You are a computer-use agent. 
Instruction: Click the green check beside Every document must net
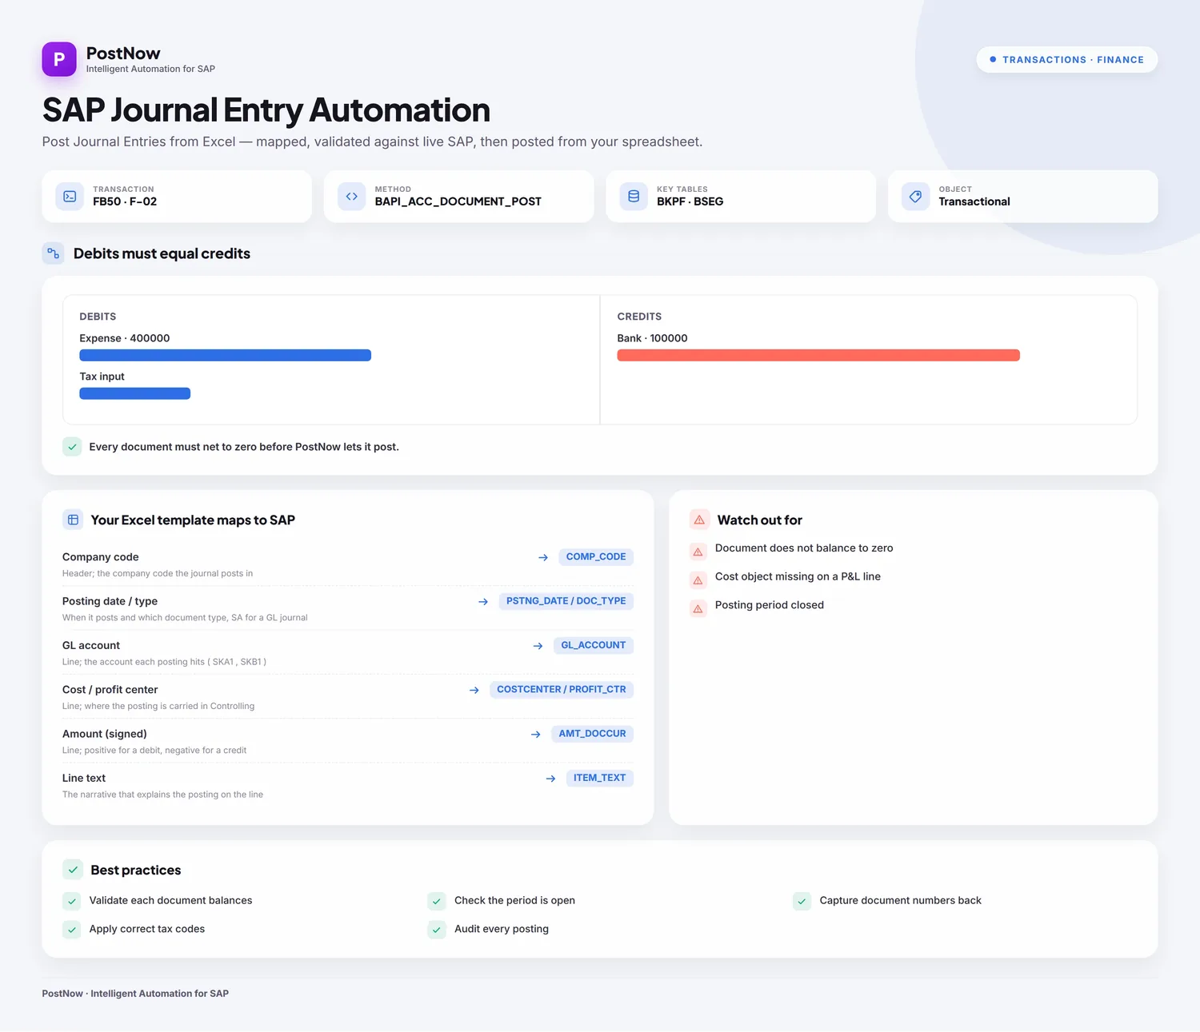click(72, 447)
